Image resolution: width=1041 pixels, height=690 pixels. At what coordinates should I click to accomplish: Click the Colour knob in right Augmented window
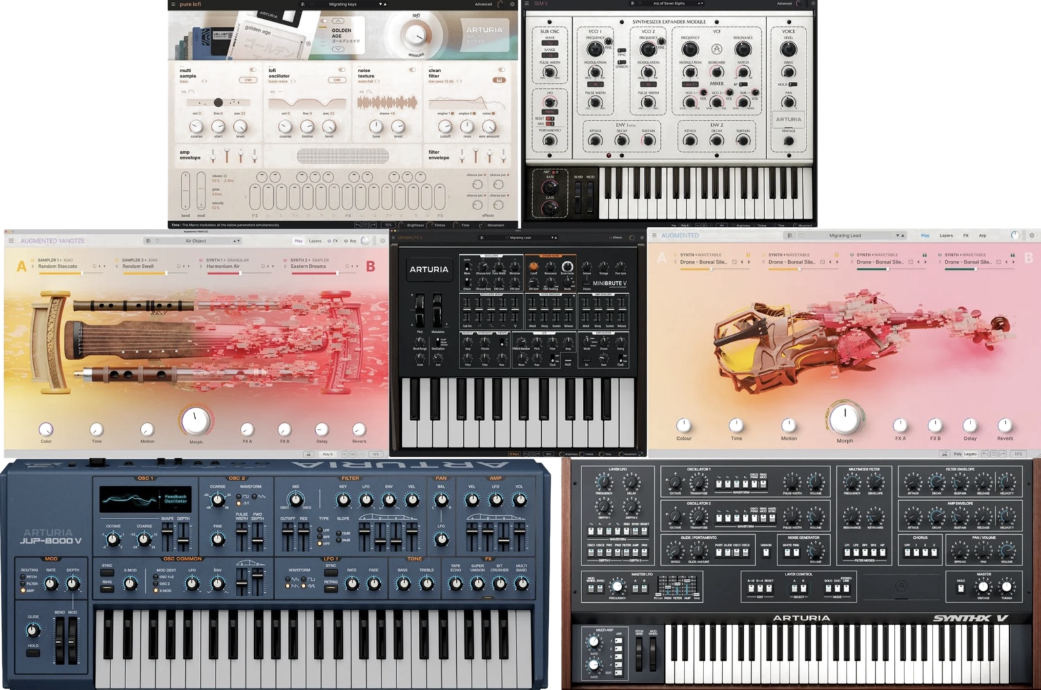(684, 426)
